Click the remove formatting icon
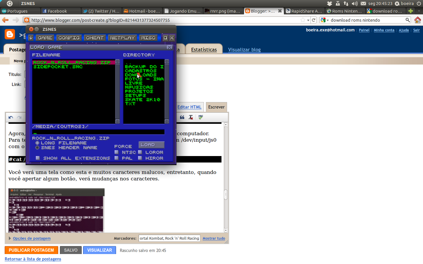The image size is (423, 264). point(191,117)
